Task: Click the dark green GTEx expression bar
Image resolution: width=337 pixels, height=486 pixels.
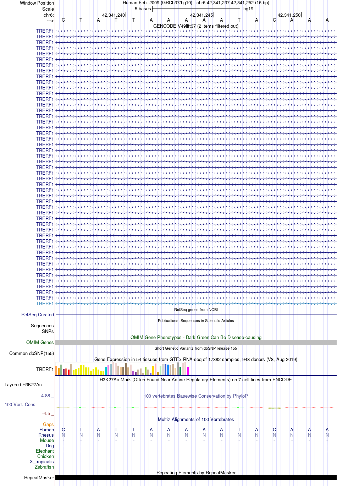Action: tap(180, 371)
